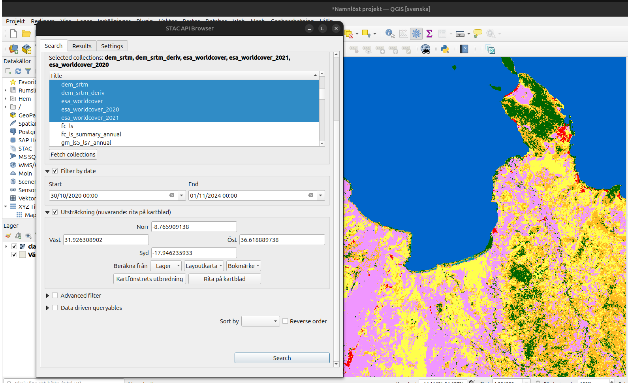Open the Start date calendar dropdown
The image size is (628, 383).
click(182, 195)
